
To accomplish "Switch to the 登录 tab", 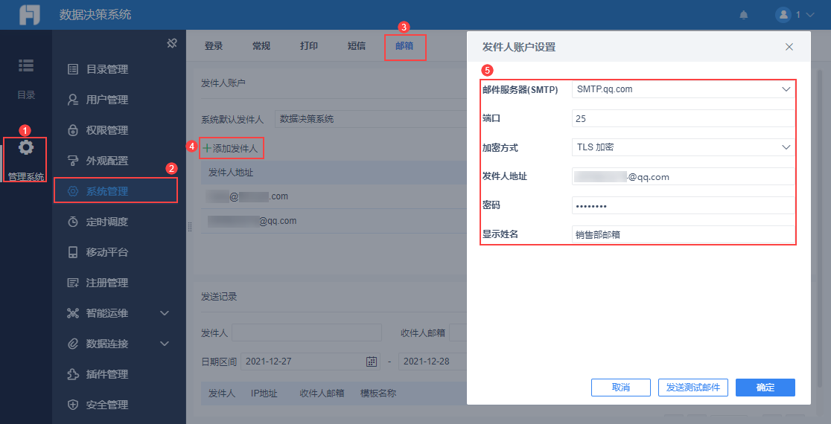I will coord(213,45).
